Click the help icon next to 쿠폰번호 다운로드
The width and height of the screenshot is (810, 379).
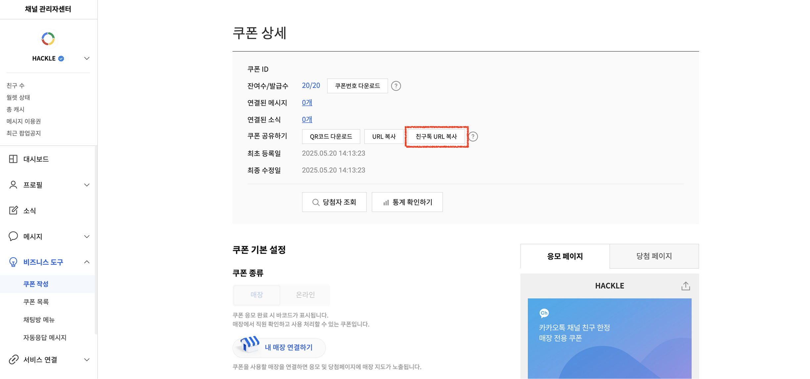(x=396, y=86)
